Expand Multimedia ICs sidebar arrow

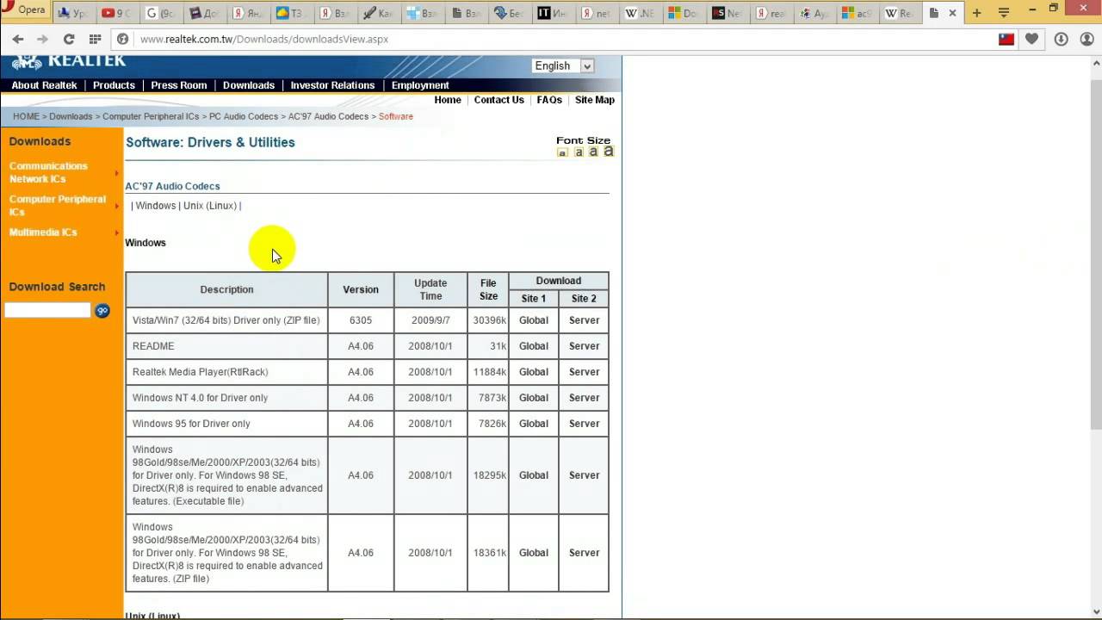(116, 232)
